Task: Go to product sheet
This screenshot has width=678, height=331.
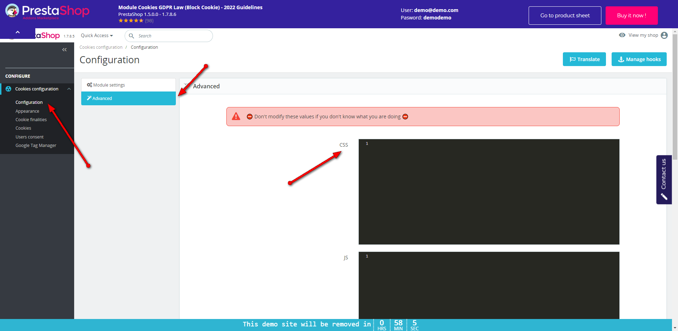Action: point(565,16)
